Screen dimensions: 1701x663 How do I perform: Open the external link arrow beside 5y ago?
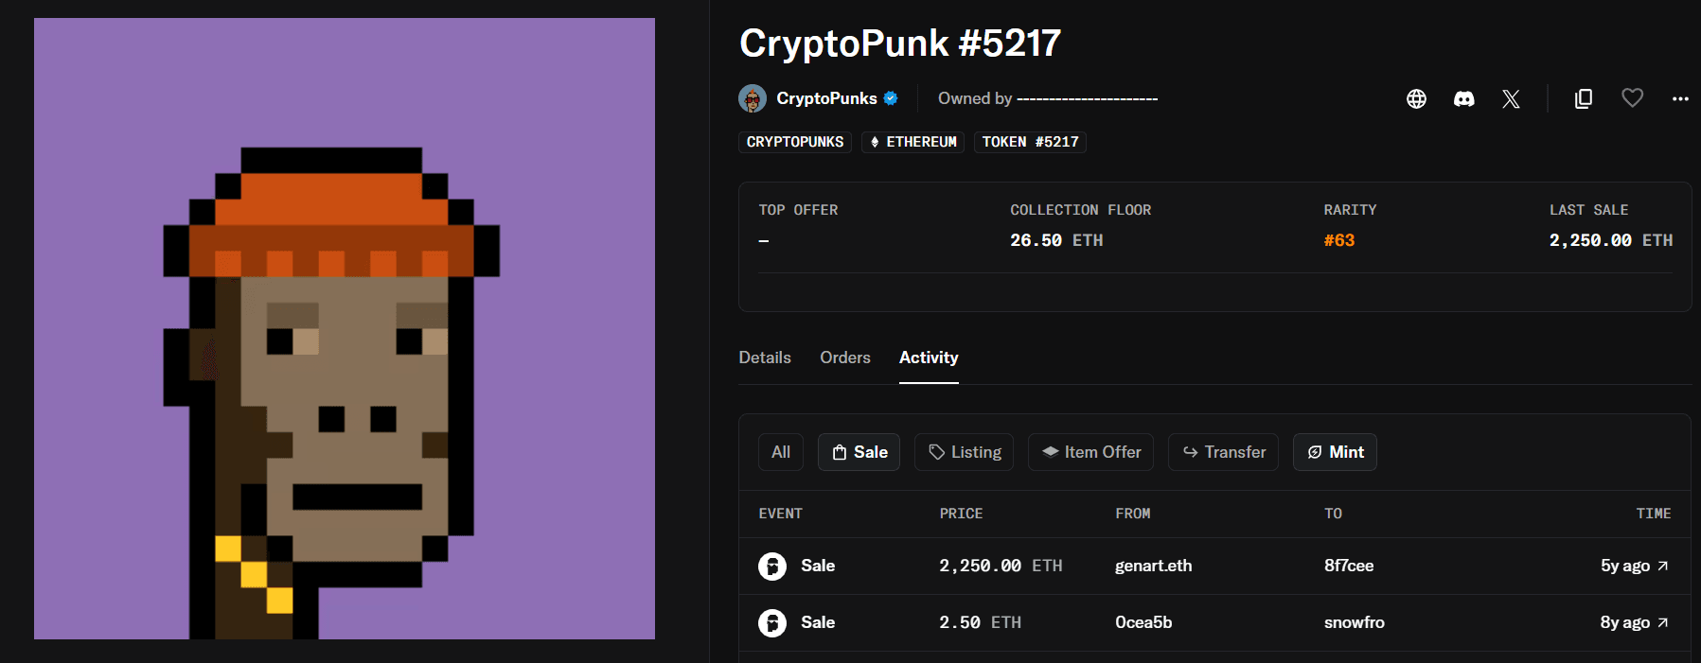pos(1662,565)
